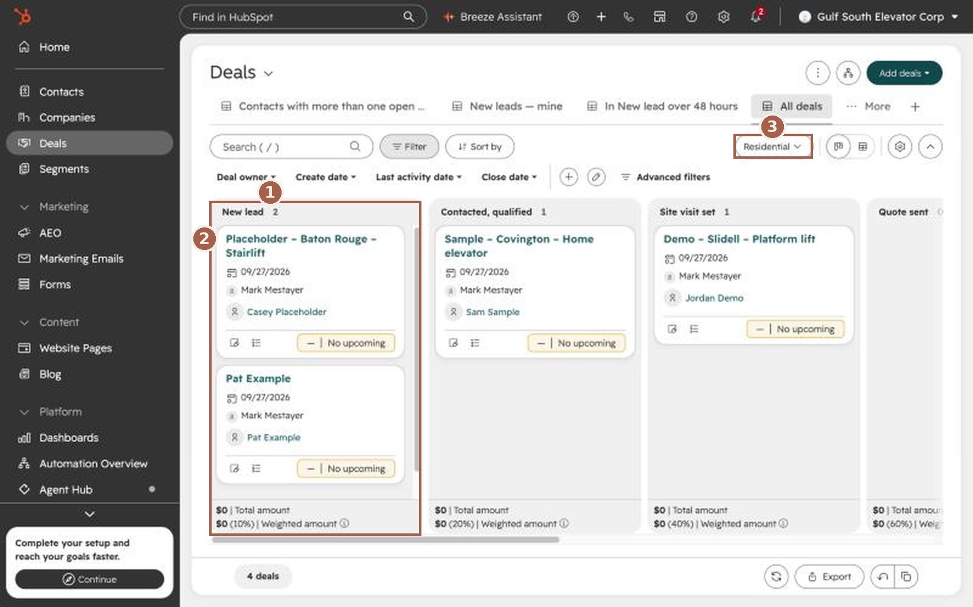Open the three-dot actions menu near Add deals
The image size is (973, 607).
tap(817, 73)
